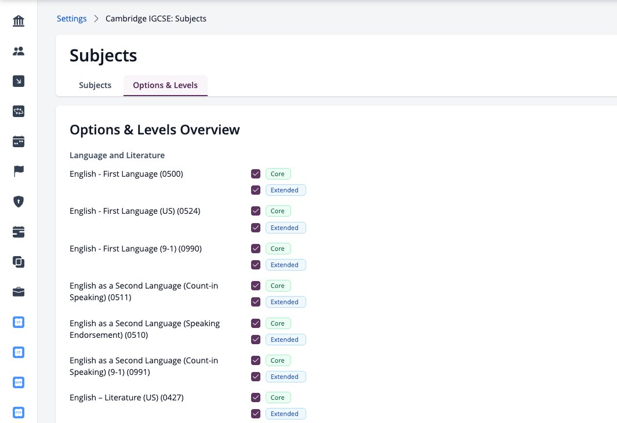
Task: Uncheck Core for English - First Language (0500)
Action: (256, 174)
